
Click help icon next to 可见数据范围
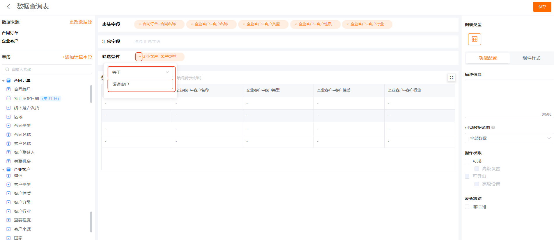point(493,128)
